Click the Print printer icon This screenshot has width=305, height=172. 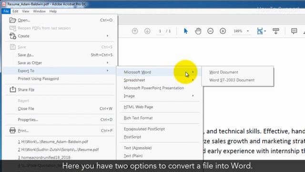coord(13,130)
